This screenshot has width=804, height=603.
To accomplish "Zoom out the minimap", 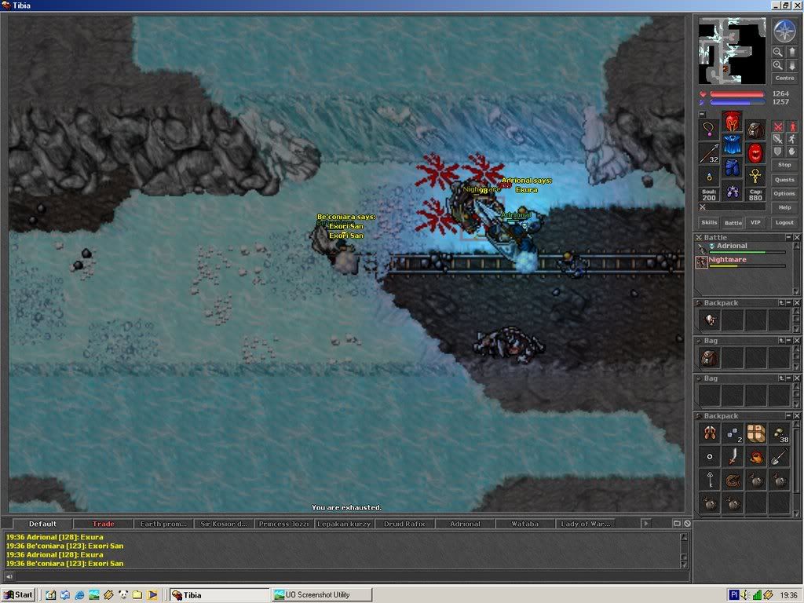I will click(778, 53).
